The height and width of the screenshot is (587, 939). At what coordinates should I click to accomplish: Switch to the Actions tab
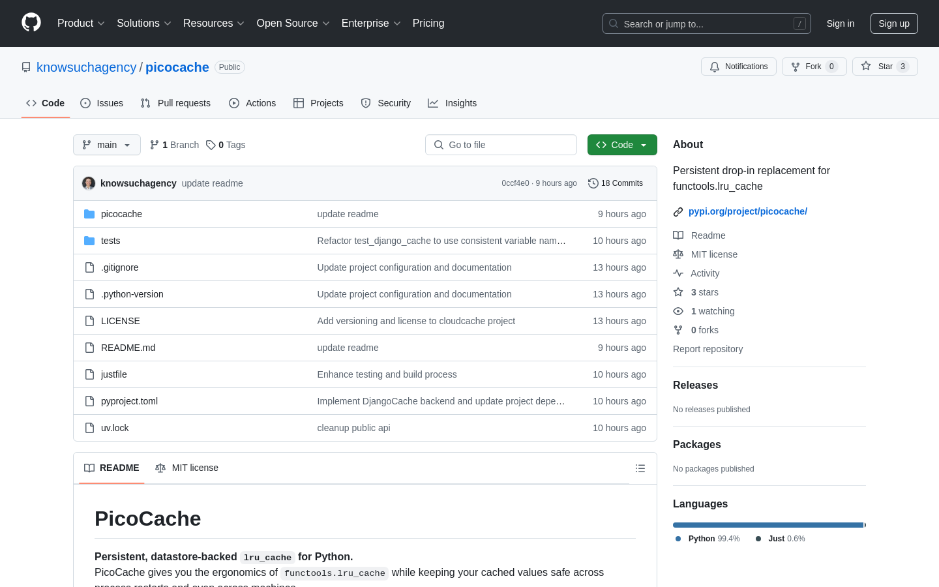pos(252,103)
